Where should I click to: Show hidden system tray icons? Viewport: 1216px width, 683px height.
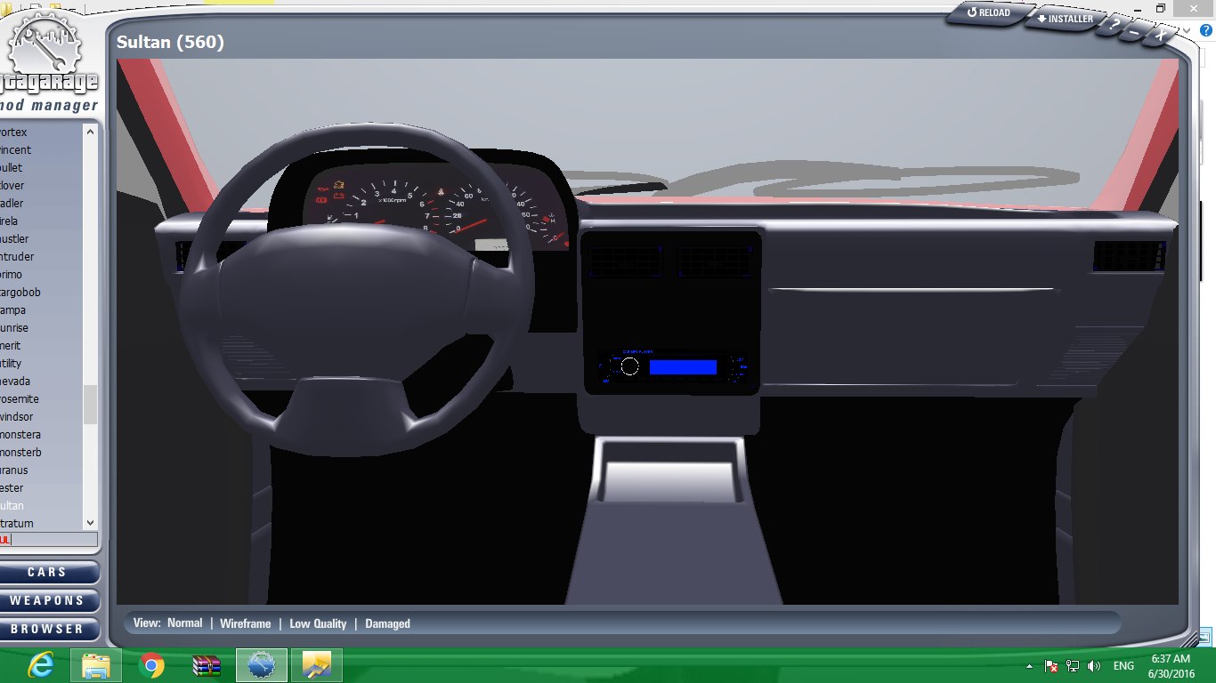click(1030, 666)
